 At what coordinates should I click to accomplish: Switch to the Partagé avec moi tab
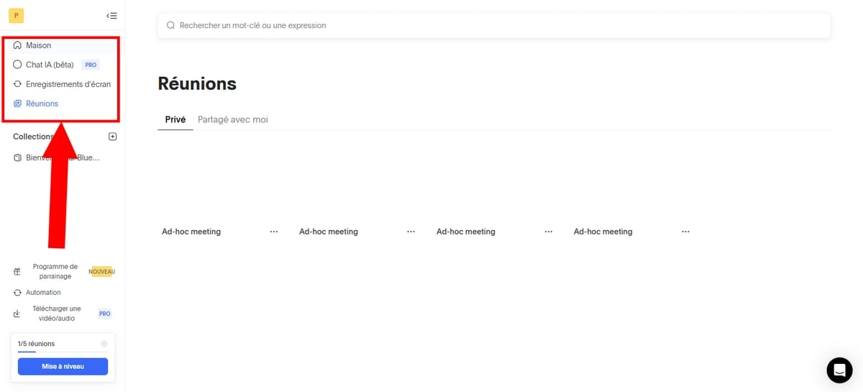[232, 119]
